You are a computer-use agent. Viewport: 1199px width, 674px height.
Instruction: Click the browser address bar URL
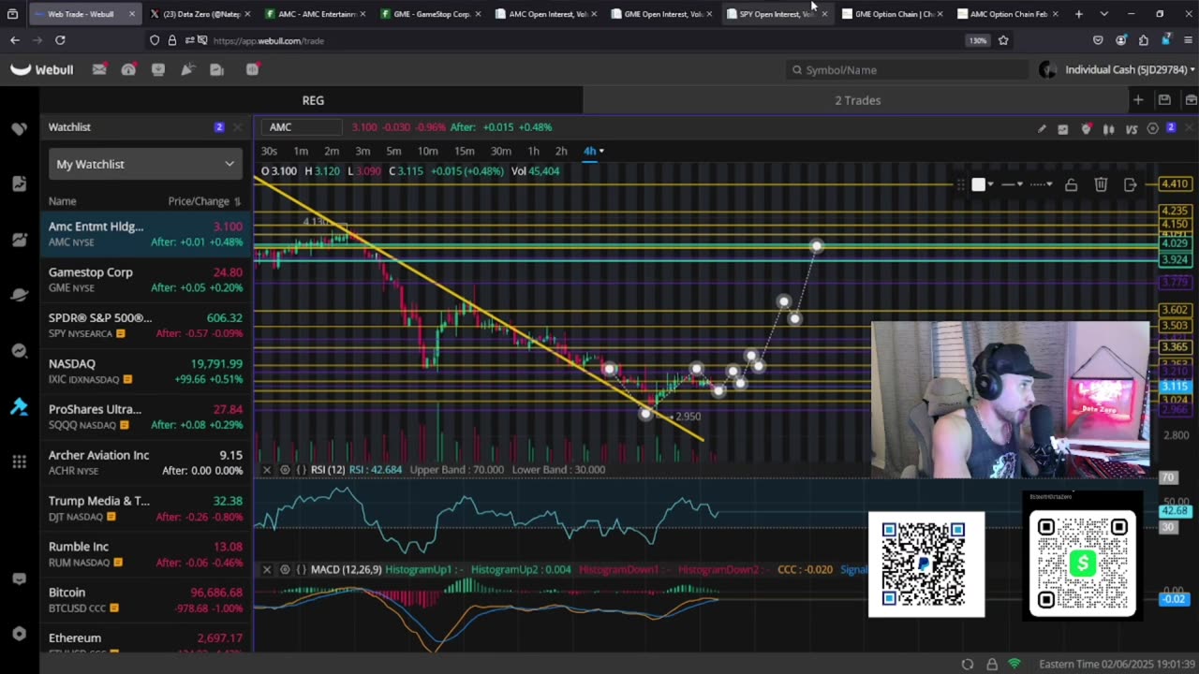click(268, 41)
